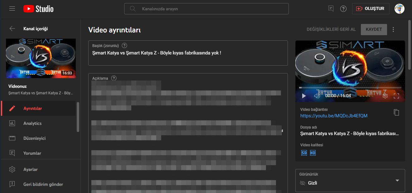The height and width of the screenshot is (193, 412).
Task: Click inside the Açıklama description box
Action: [x=188, y=134]
